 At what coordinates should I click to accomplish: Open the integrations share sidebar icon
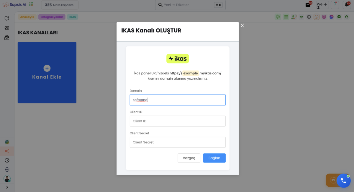(7, 151)
